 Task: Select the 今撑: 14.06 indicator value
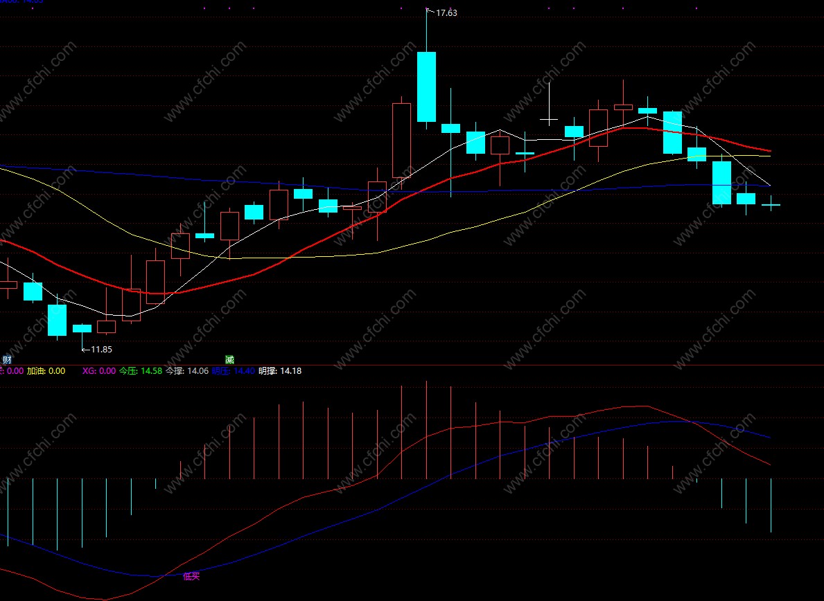click(187, 371)
